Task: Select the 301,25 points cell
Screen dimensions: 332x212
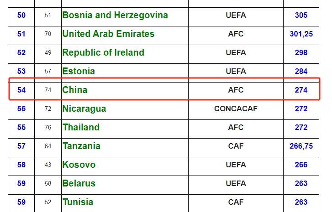Action: pyautogui.click(x=301, y=34)
